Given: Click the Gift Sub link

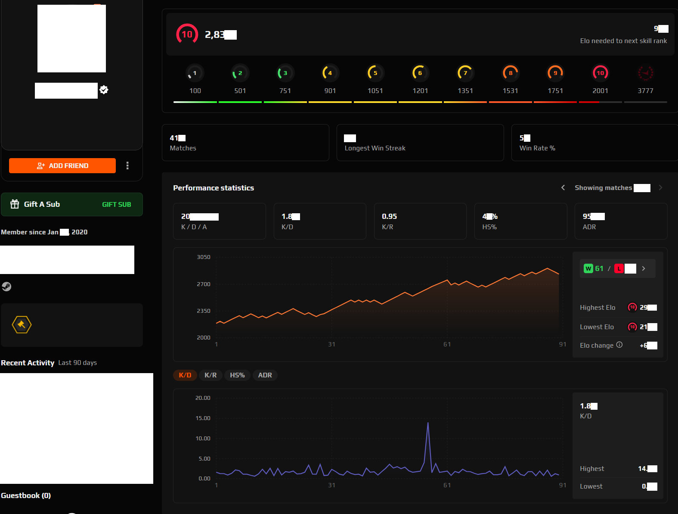Looking at the screenshot, I should (116, 205).
